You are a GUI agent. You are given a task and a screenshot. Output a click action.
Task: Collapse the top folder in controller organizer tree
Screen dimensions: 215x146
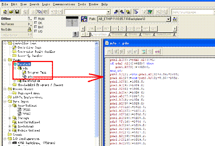pos(4,44)
